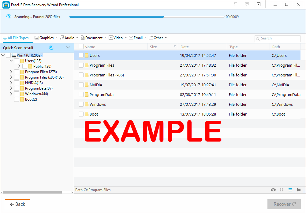
Task: Switch to list details view
Action: click(290, 190)
